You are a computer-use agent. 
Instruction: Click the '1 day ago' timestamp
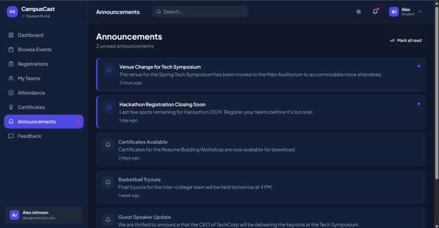pyautogui.click(x=129, y=120)
